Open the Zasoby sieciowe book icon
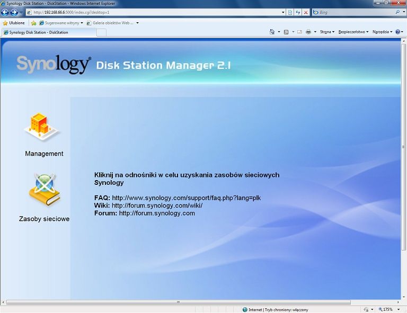Viewport: 407px width, 313px height. point(45,190)
